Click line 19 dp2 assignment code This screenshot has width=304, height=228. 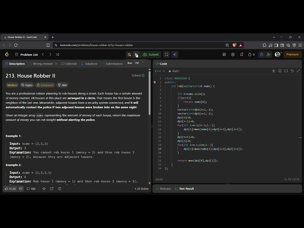[x=213, y=149]
